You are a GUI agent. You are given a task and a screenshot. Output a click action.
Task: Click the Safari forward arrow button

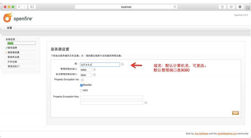(25, 7)
